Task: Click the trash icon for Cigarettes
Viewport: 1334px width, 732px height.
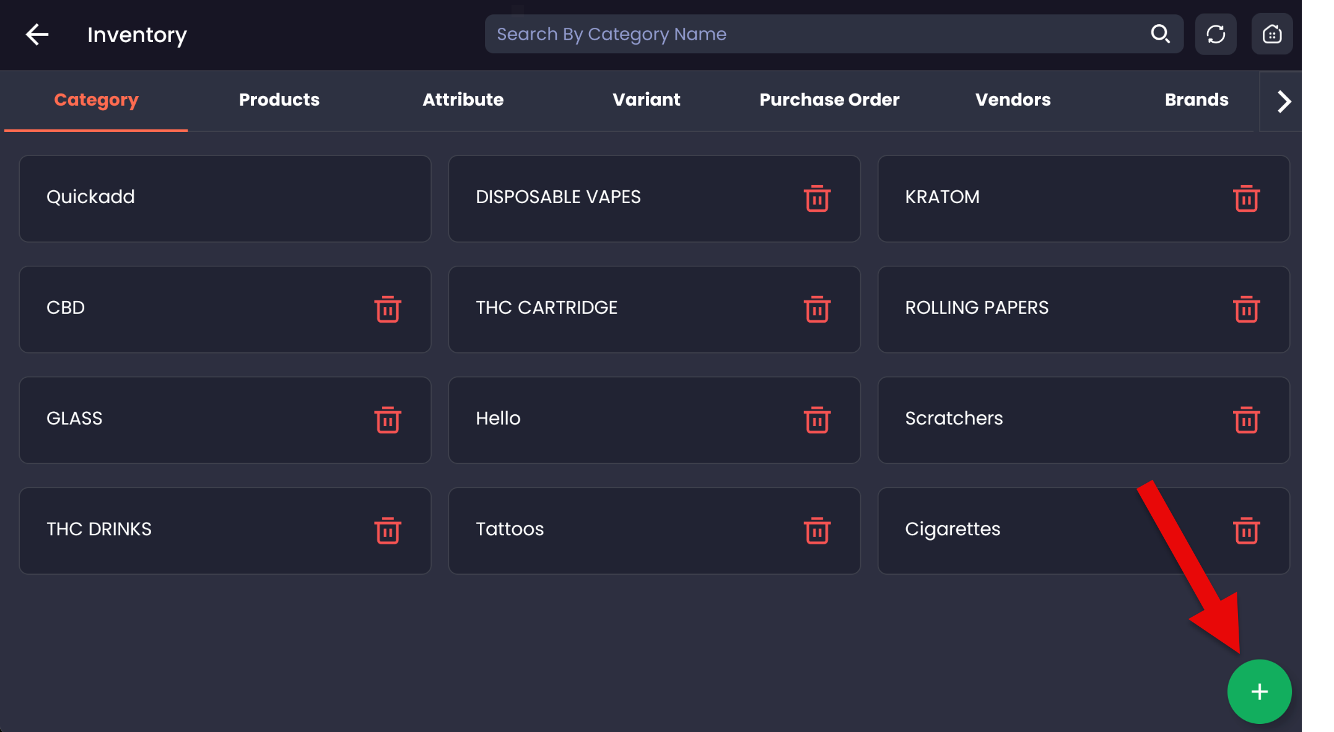Action: coord(1246,531)
